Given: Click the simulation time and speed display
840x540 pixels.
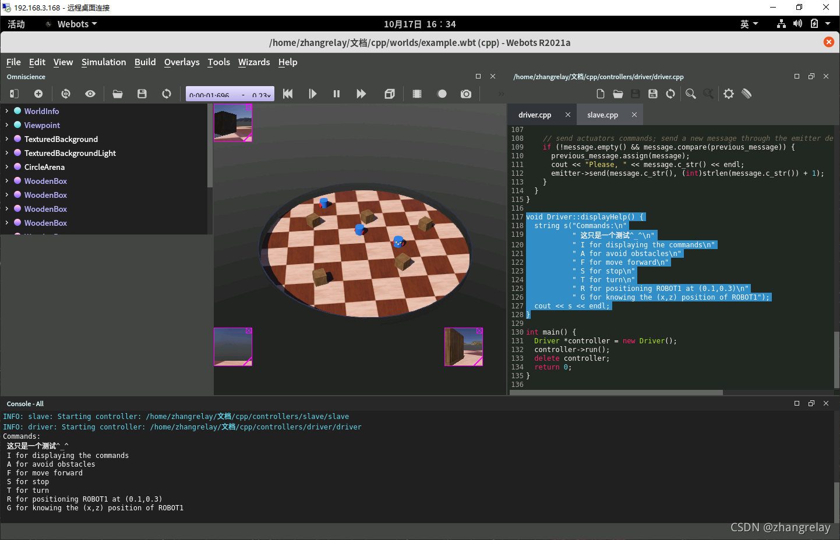Looking at the screenshot, I should click(x=230, y=94).
